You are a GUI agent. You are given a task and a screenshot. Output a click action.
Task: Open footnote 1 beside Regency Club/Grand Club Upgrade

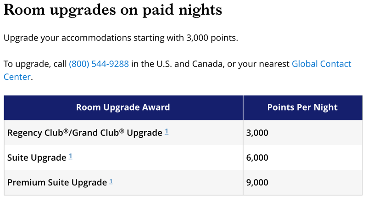[167, 131]
